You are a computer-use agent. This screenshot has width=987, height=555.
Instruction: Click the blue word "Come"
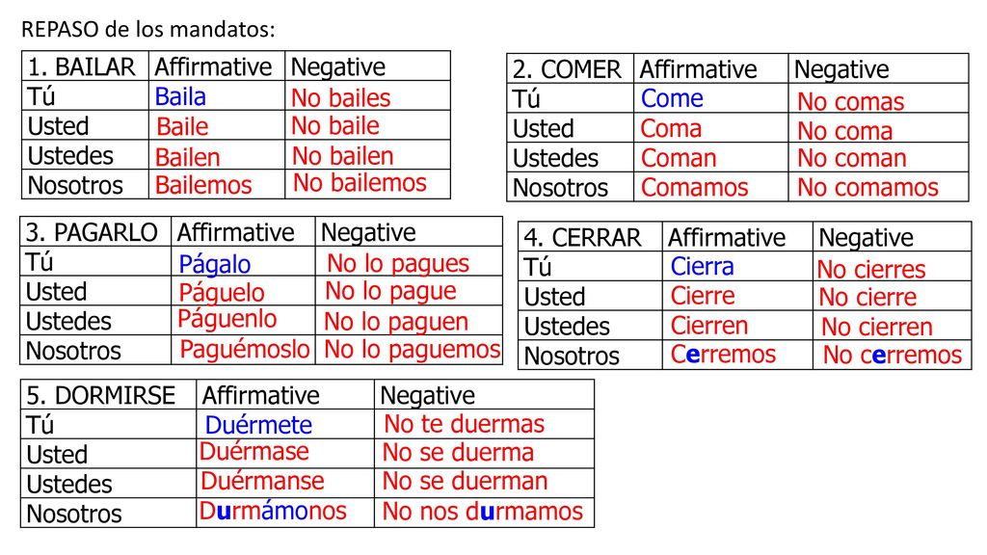click(x=672, y=99)
